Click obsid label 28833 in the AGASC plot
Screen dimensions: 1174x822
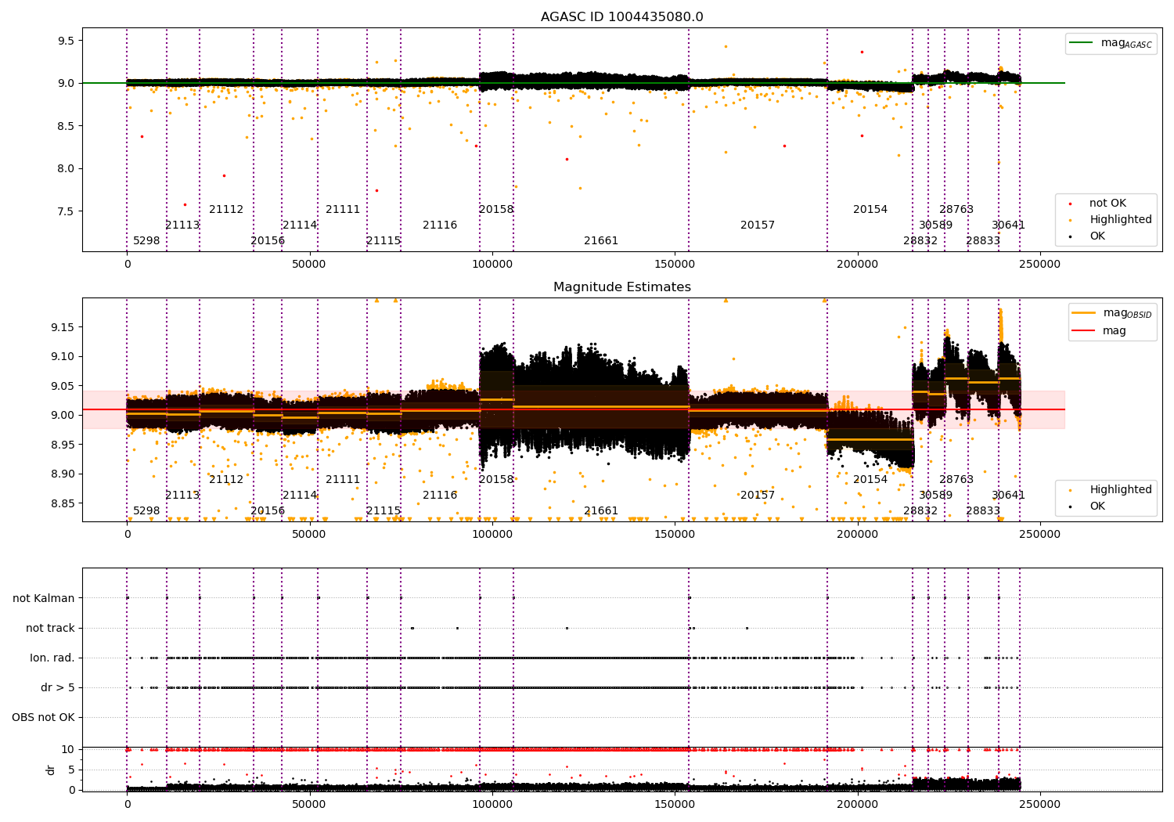pyautogui.click(x=983, y=241)
